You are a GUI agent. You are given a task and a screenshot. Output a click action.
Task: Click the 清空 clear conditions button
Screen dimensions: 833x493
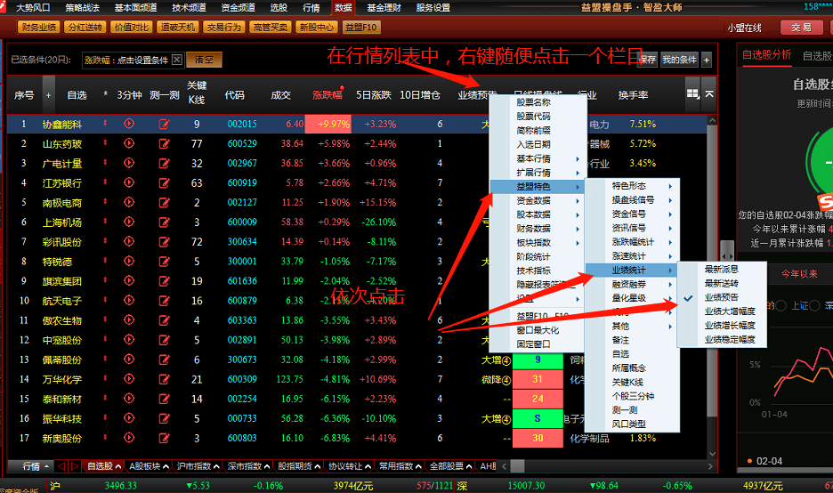point(204,60)
